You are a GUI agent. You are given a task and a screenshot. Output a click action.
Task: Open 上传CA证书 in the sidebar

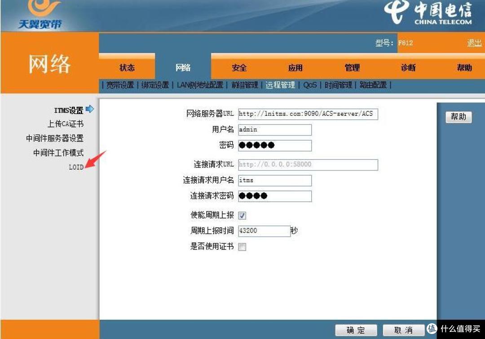coord(66,124)
